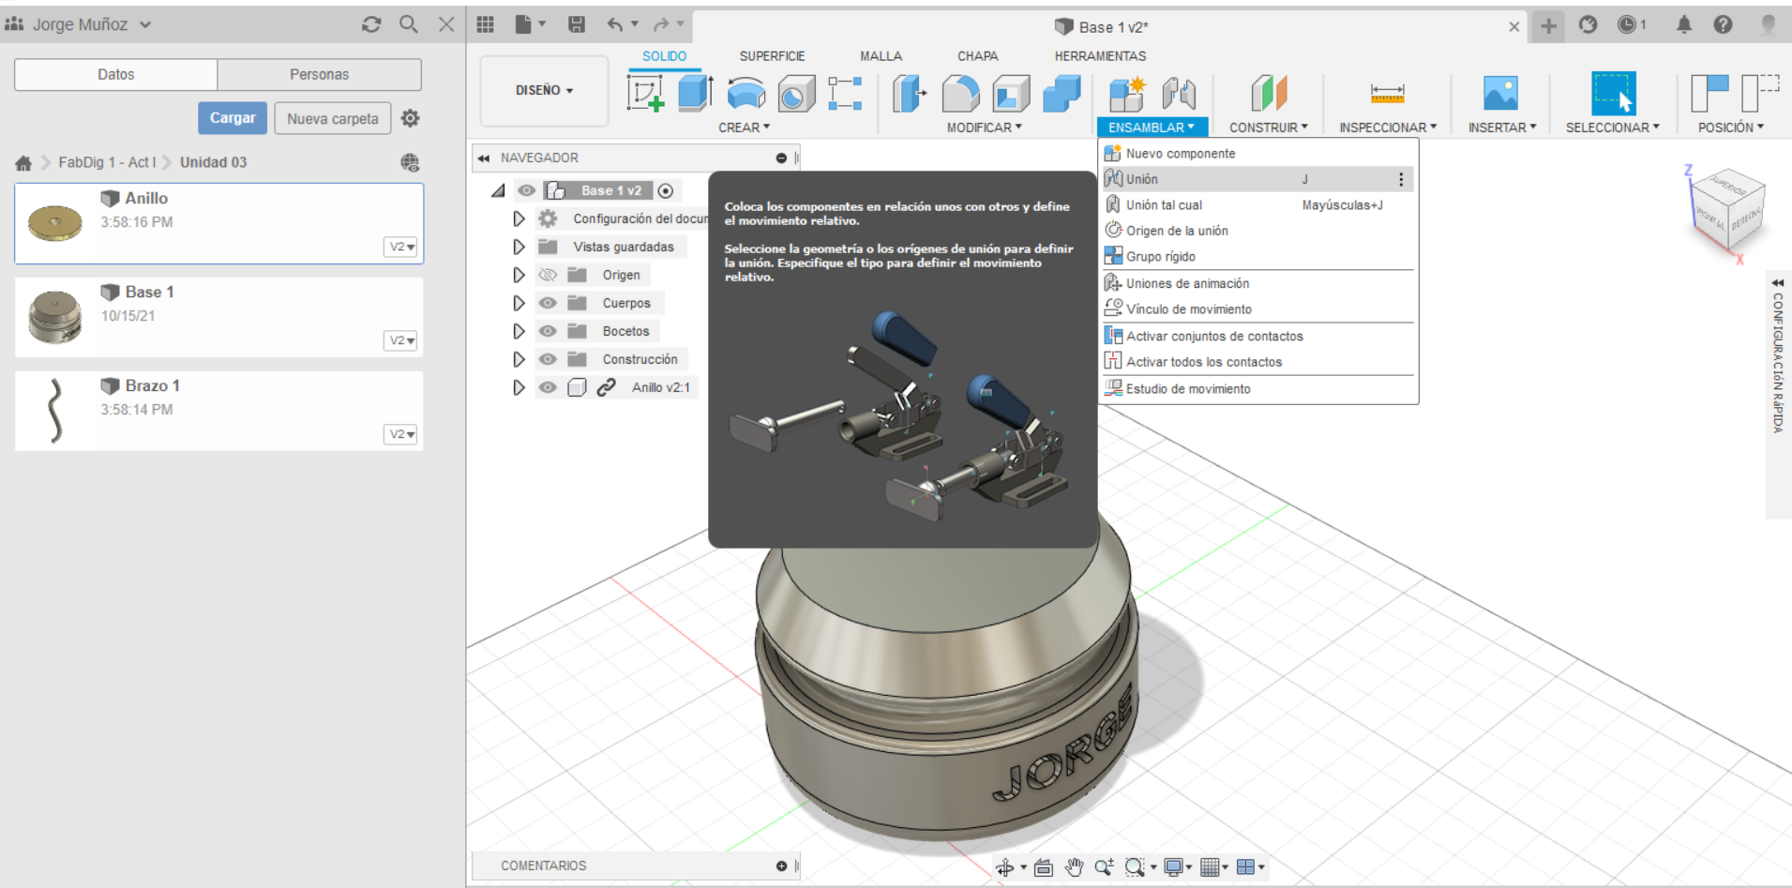Click the Nueva carpeta button

click(x=332, y=118)
